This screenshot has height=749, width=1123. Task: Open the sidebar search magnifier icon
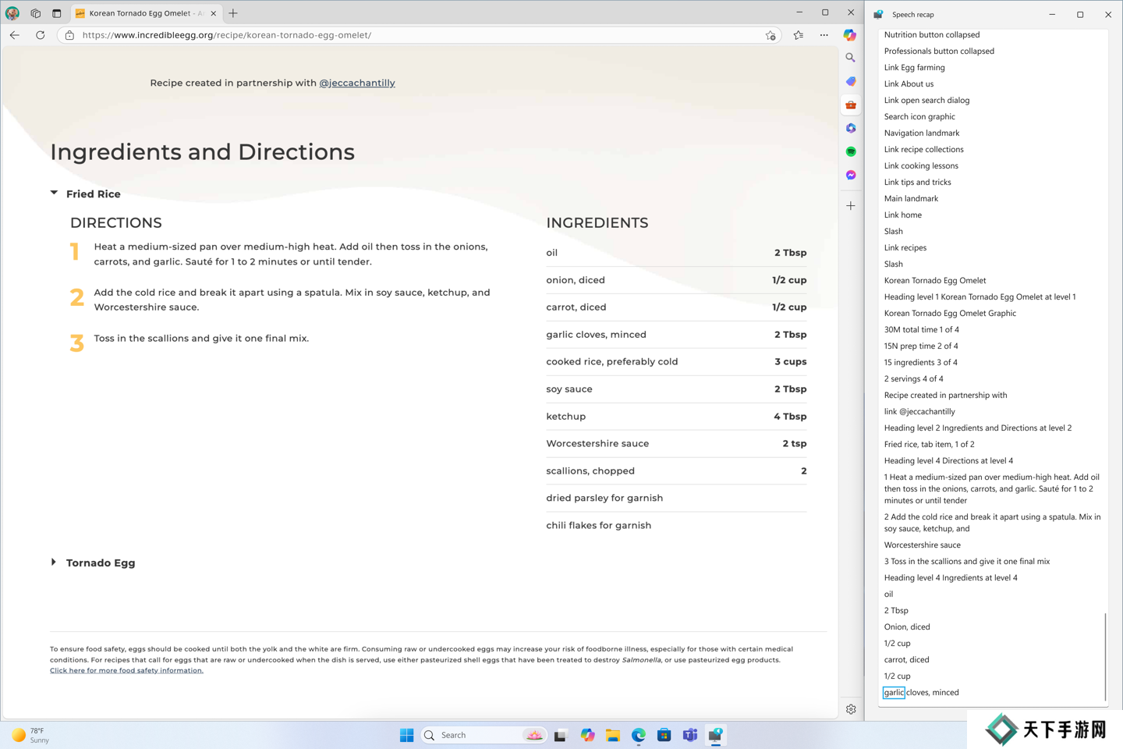pyautogui.click(x=851, y=58)
